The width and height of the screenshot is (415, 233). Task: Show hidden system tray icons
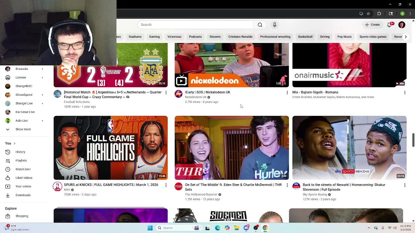[369, 228]
